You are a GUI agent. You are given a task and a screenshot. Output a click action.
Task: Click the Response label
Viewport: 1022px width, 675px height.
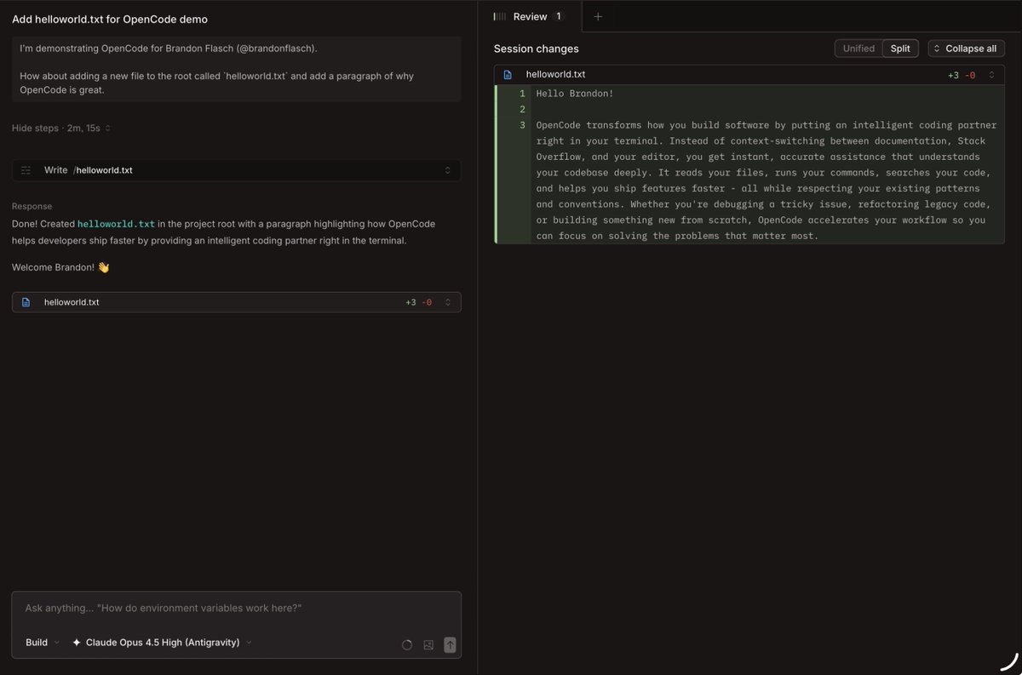(32, 206)
